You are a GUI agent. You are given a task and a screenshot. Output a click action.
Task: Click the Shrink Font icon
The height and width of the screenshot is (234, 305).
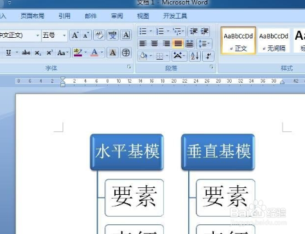pos(86,35)
